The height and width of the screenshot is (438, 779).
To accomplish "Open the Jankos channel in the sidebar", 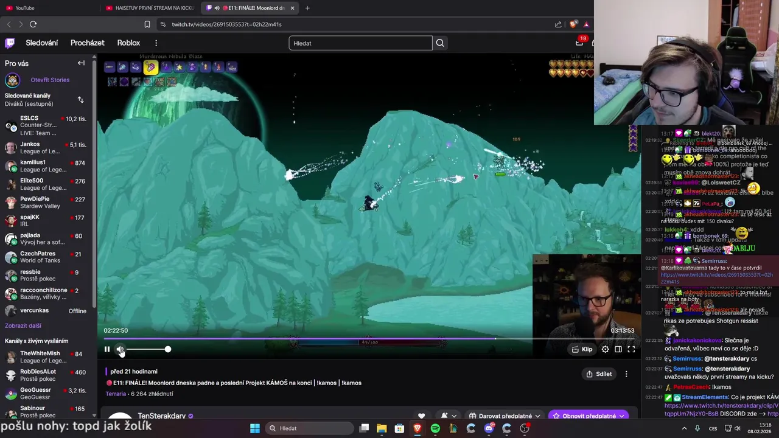I will tap(46, 148).
